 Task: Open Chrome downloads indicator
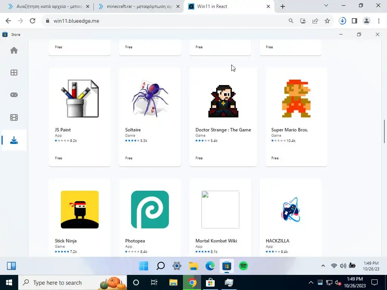tap(342, 21)
